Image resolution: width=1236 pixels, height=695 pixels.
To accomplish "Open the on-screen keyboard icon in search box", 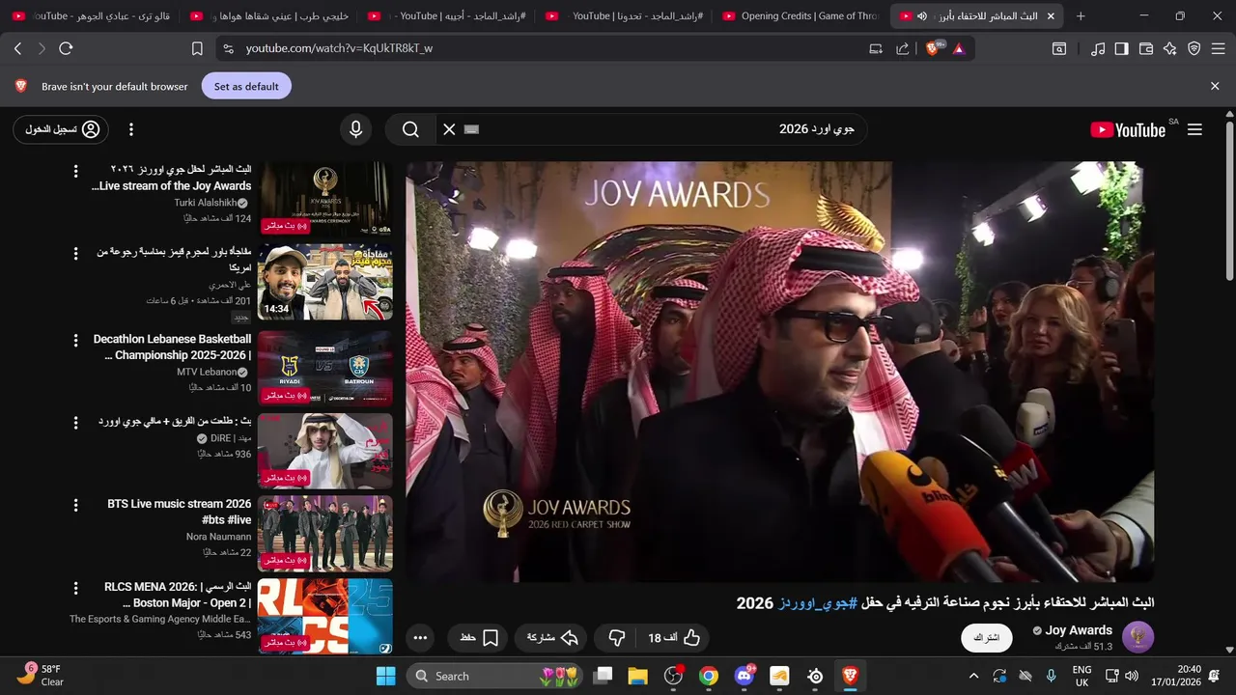I will [471, 129].
